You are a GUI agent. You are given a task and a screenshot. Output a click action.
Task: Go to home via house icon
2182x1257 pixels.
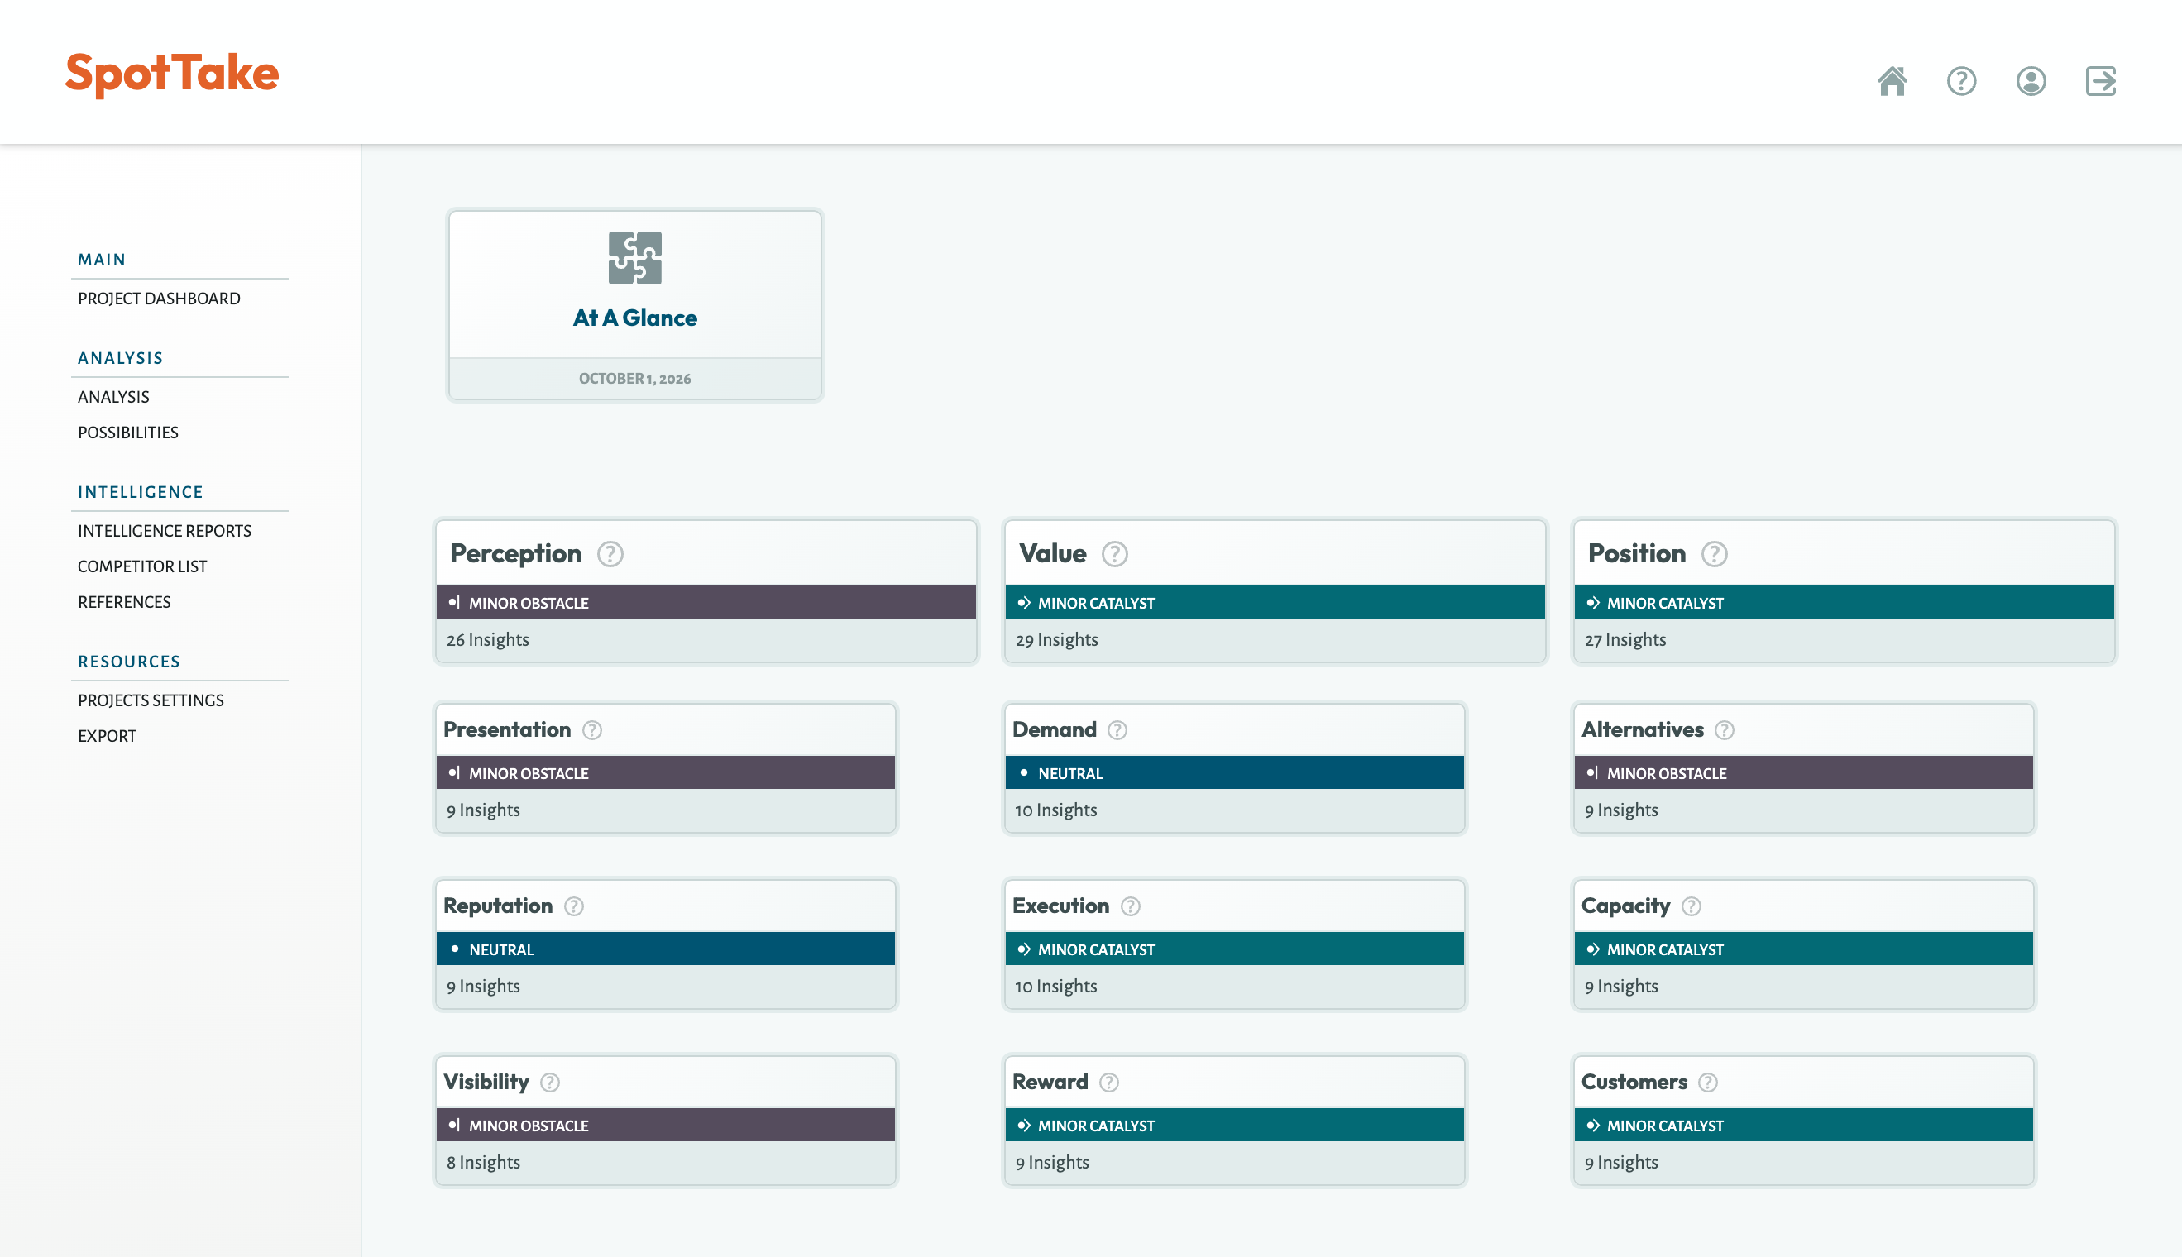(1892, 81)
